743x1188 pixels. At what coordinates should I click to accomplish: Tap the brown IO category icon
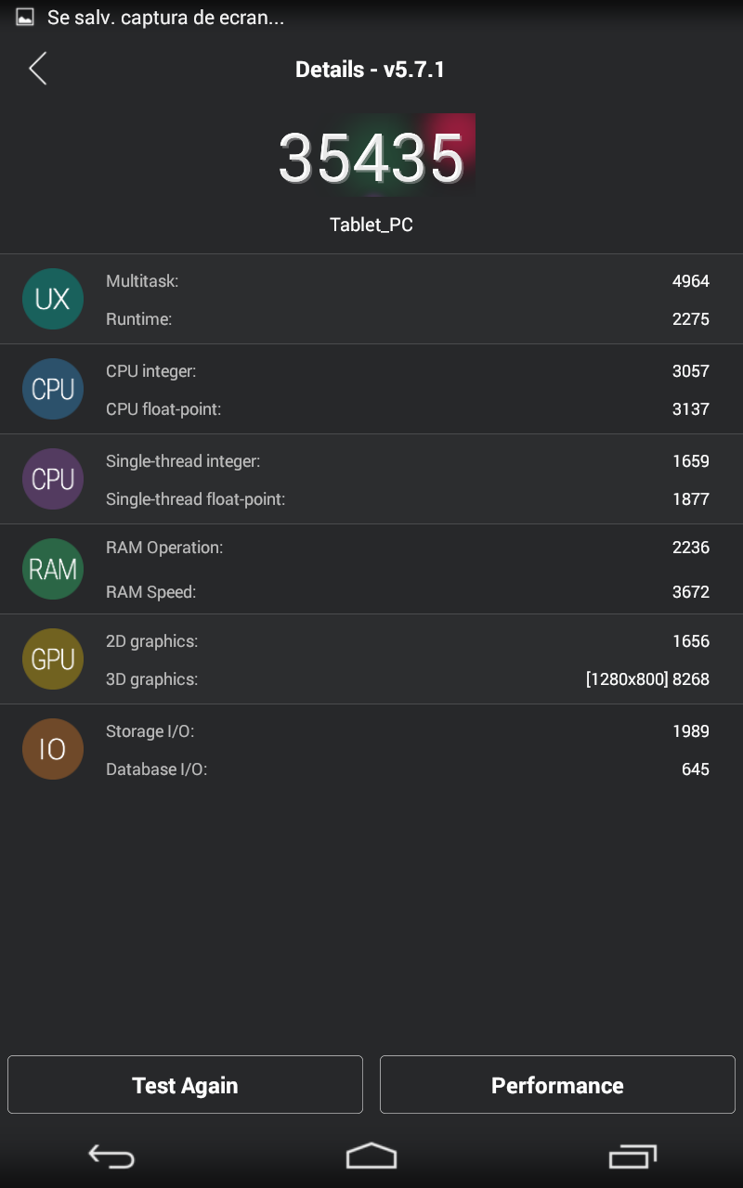[53, 749]
